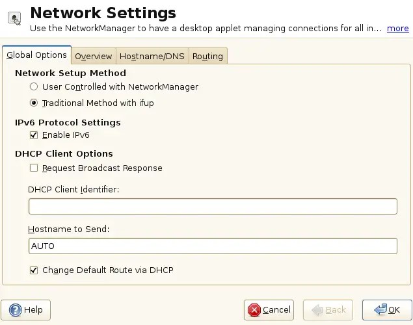The image size is (413, 325).
Task: Switch to the Global Options tab
Action: point(36,55)
